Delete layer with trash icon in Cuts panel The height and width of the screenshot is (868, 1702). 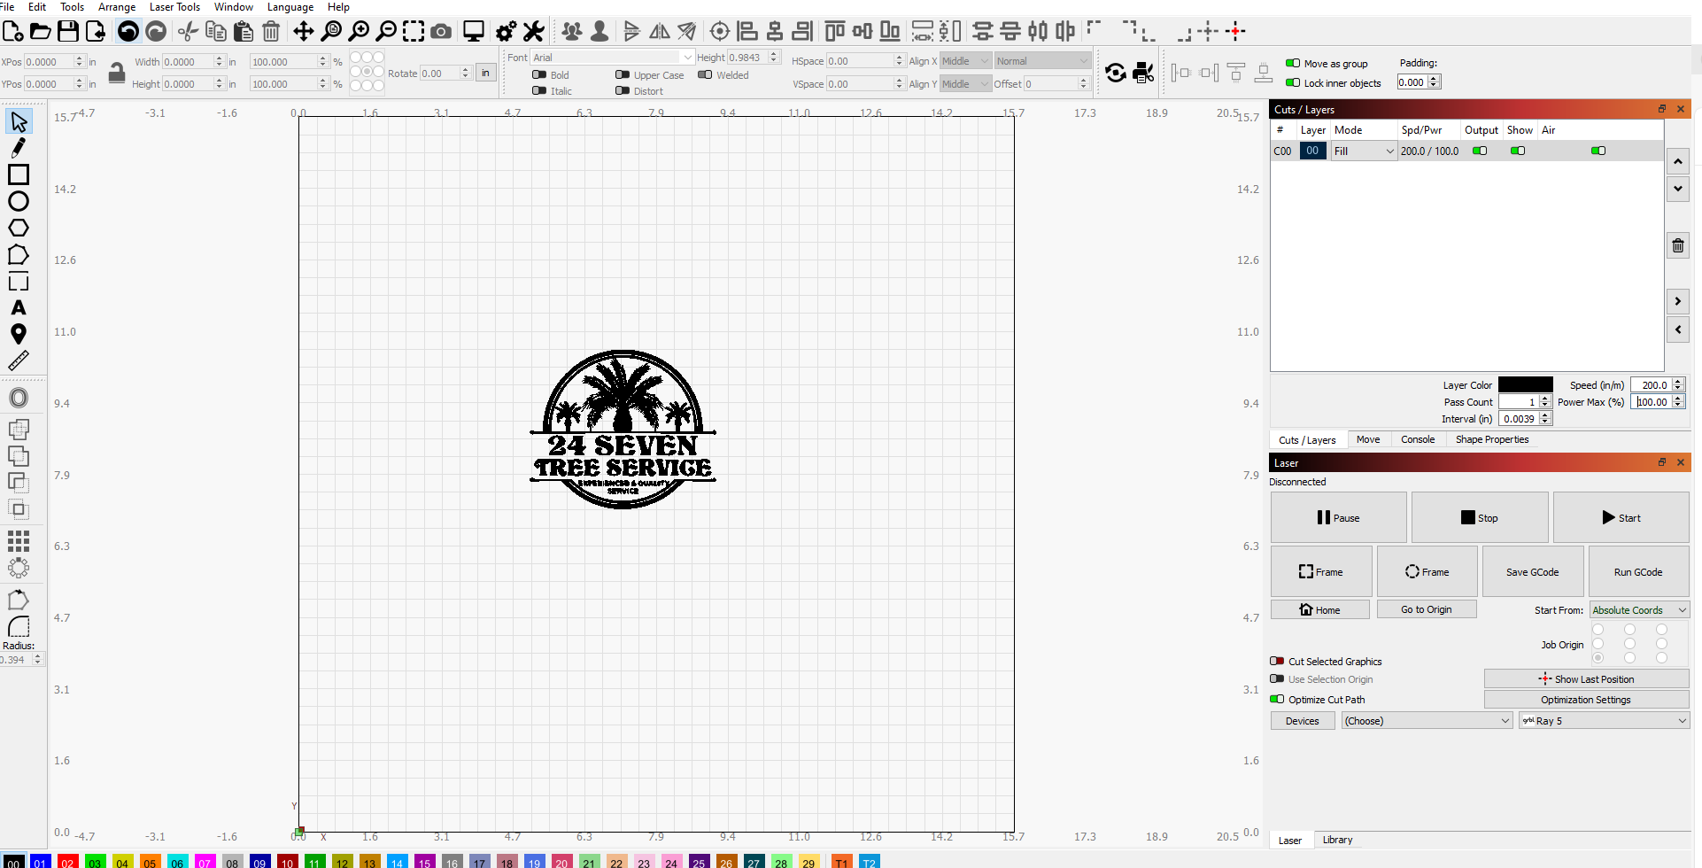point(1678,245)
